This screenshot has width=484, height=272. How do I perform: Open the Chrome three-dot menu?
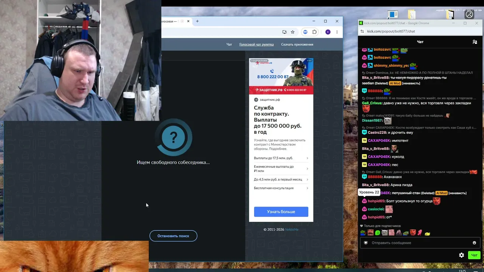tap(337, 32)
